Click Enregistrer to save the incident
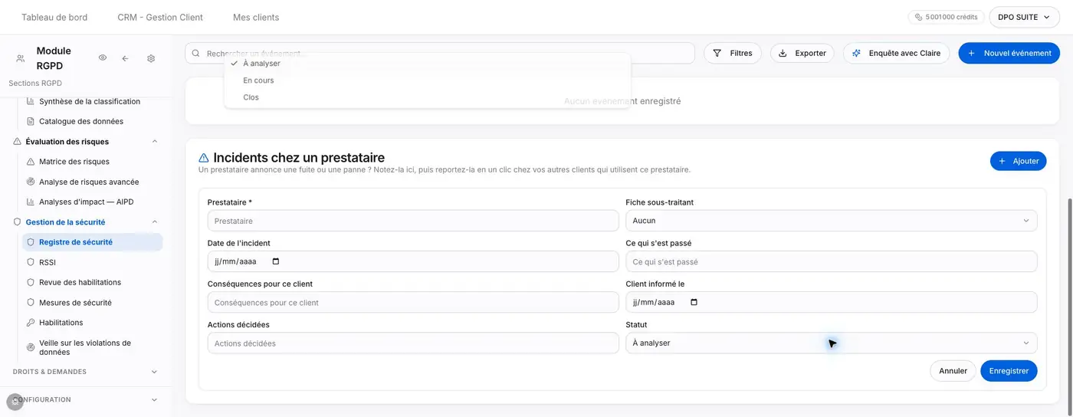The image size is (1073, 417). pyautogui.click(x=1009, y=371)
